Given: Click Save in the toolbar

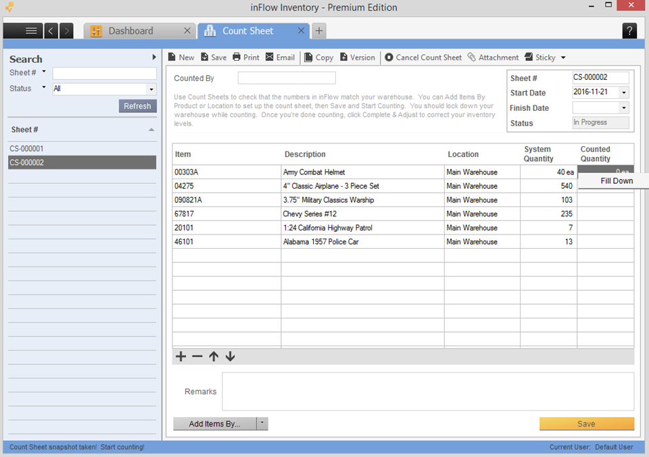Looking at the screenshot, I should coord(214,57).
